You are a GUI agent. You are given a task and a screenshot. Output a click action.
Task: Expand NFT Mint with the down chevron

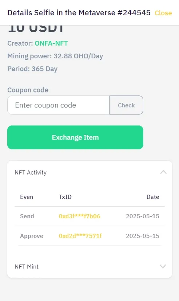point(163,266)
